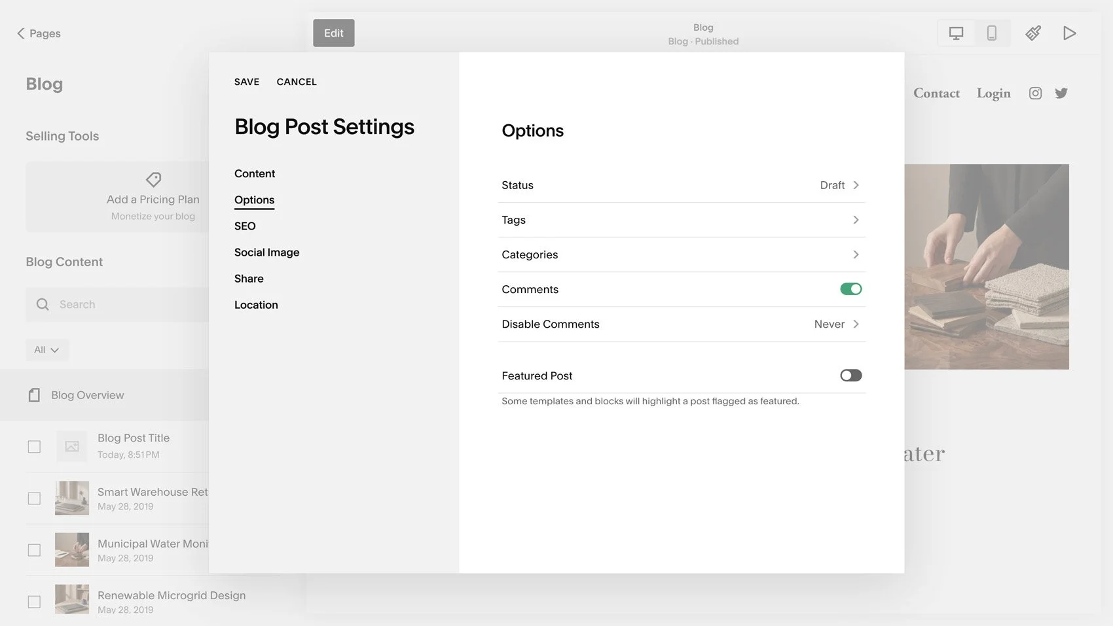The width and height of the screenshot is (1113, 626).
Task: Select the Content settings tab
Action: tap(255, 173)
